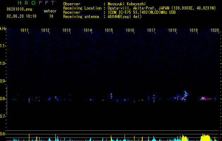Click the meteor count value 18
This screenshot has width=222, height=141.
click(x=51, y=16)
